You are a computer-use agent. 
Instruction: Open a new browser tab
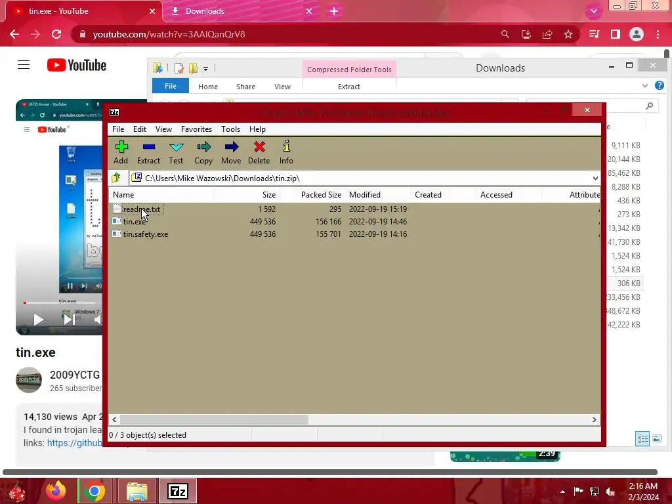(x=334, y=11)
